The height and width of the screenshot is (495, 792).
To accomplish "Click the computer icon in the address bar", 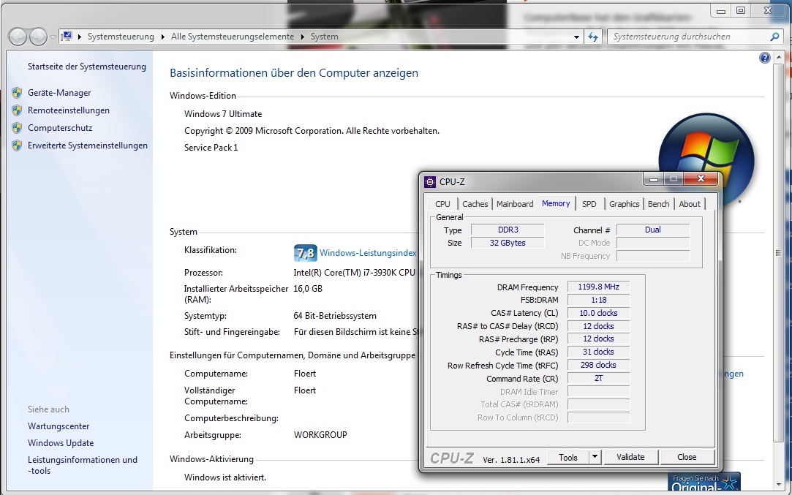I will click(x=67, y=37).
